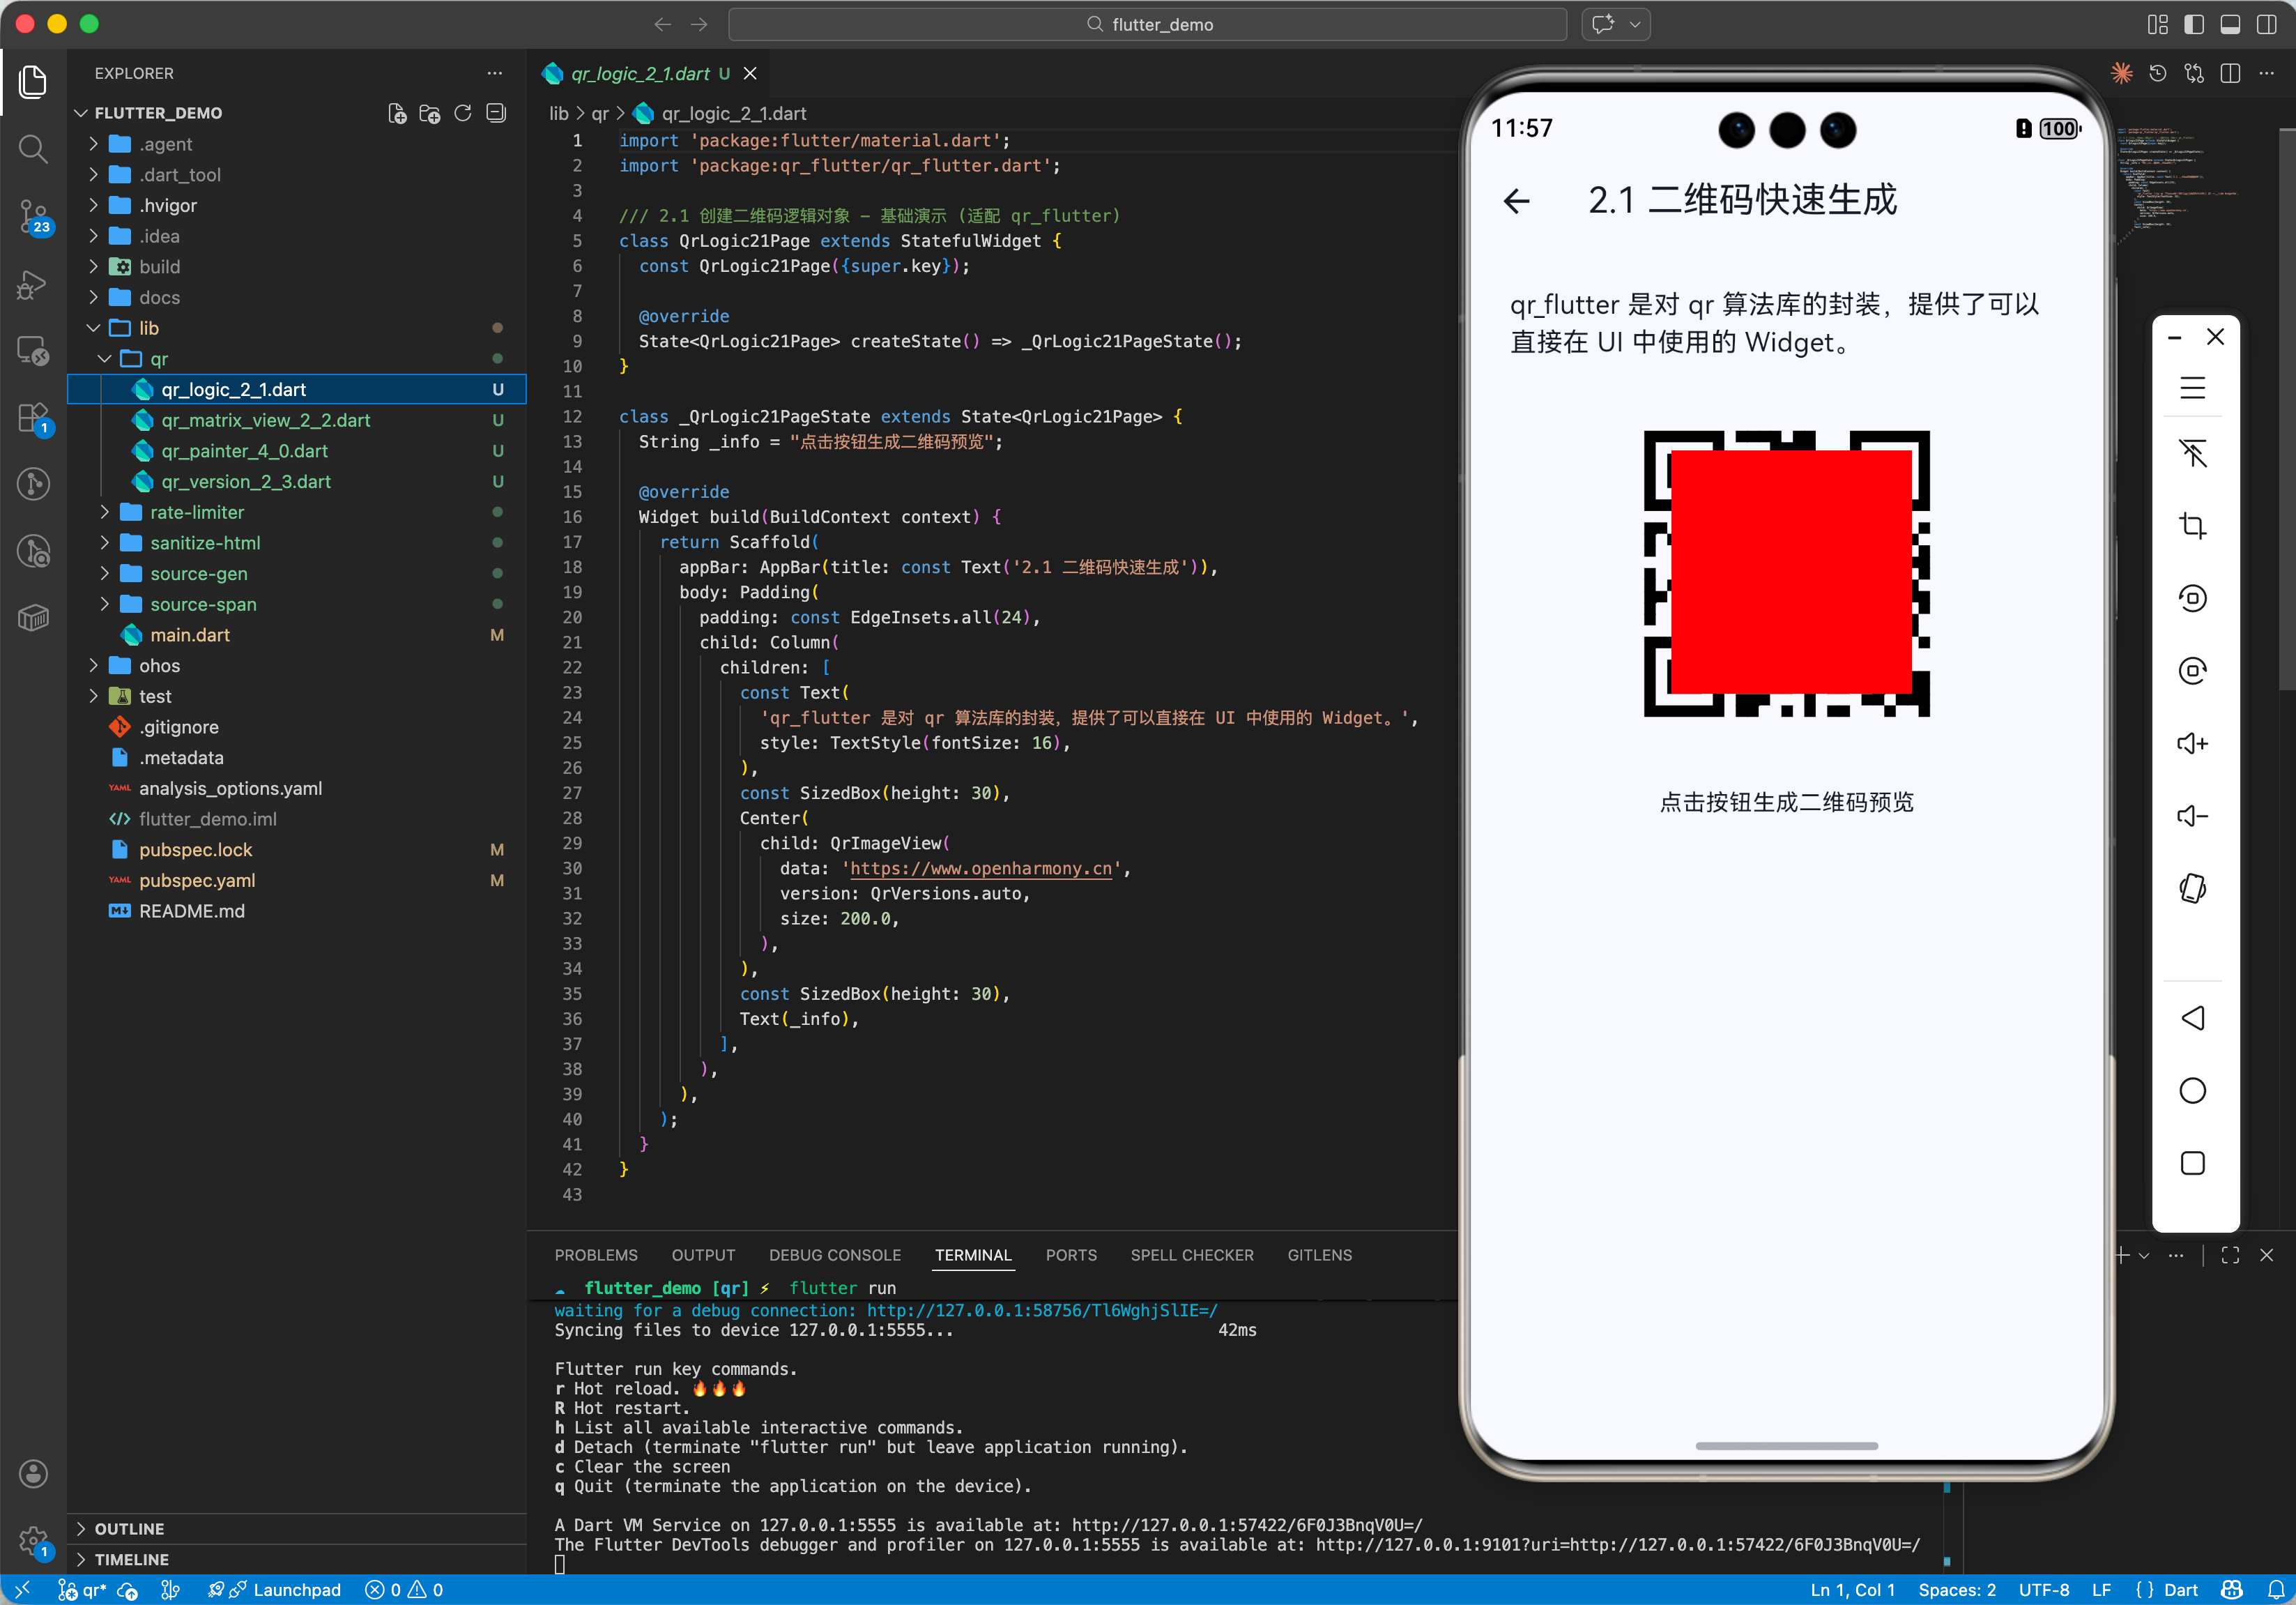Tap the back arrow in app bar
2296x1605 pixels.
[1516, 201]
